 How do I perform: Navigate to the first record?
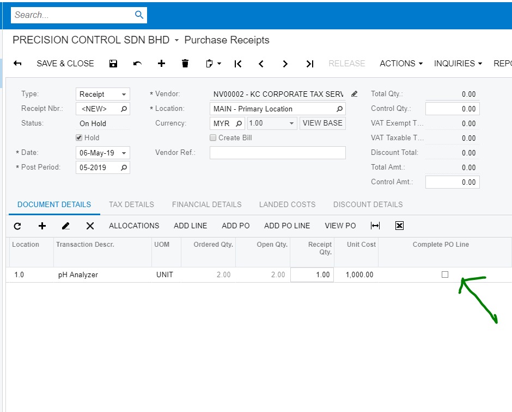(x=237, y=64)
